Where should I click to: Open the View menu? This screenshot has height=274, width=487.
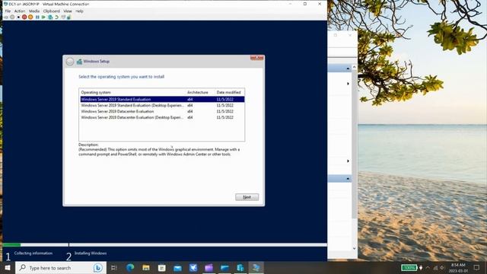pos(68,11)
